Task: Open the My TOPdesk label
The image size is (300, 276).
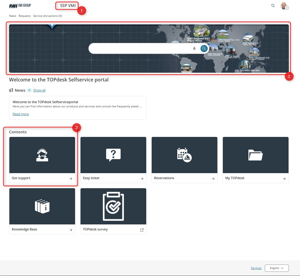Action: 235,178
